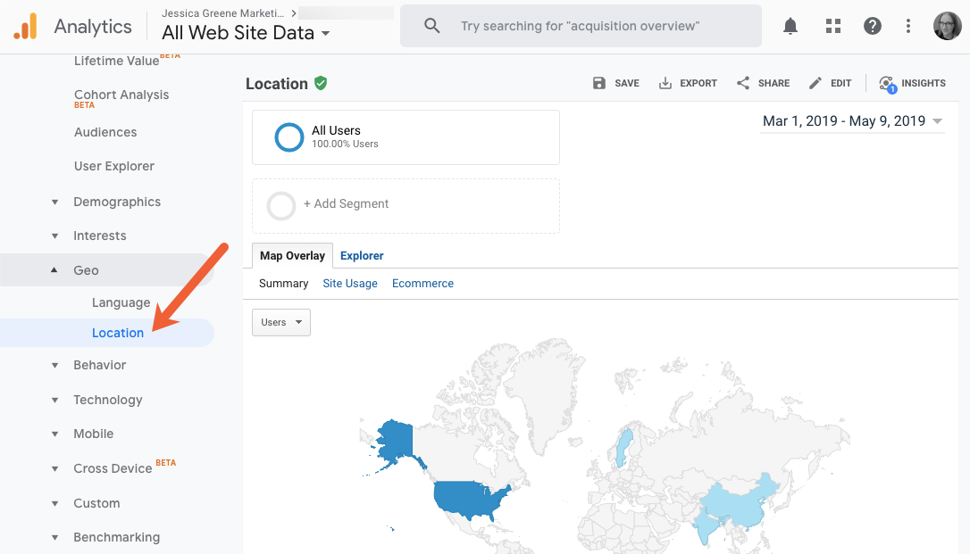Viewport: 970px width, 554px height.
Task: Select the Site Usage view
Action: [350, 283]
